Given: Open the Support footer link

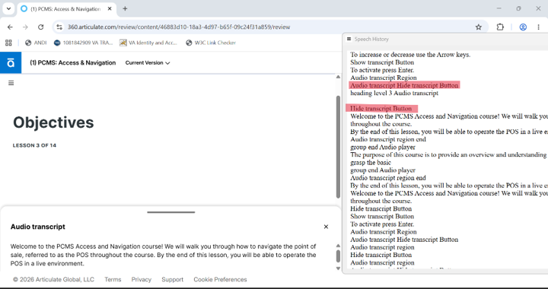Looking at the screenshot, I should point(172,280).
